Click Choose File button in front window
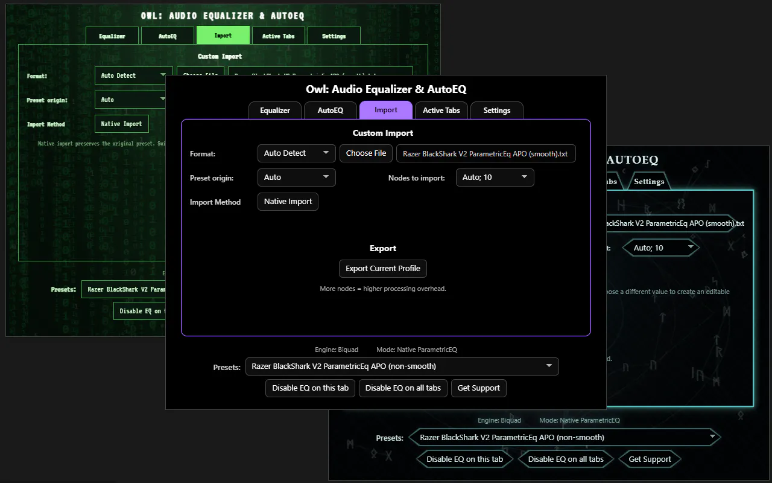The image size is (772, 483). click(366, 153)
